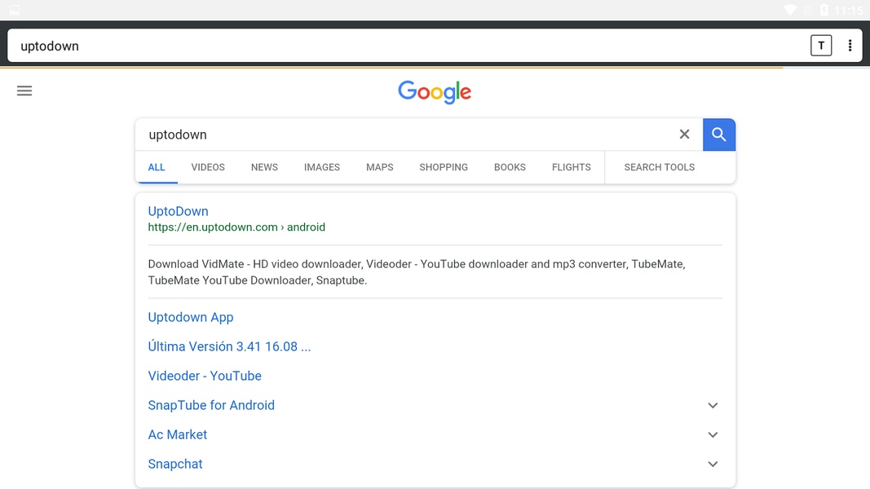
Task: Tap the T tabs button in toolbar
Action: (x=820, y=46)
